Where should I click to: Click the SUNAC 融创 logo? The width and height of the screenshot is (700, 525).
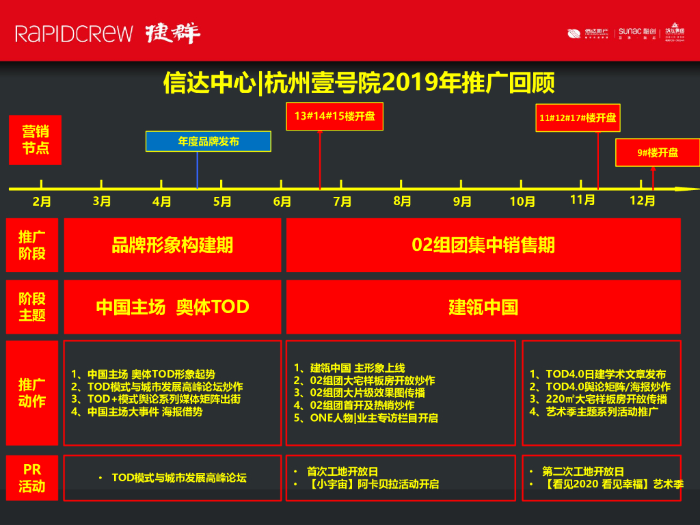tap(637, 33)
